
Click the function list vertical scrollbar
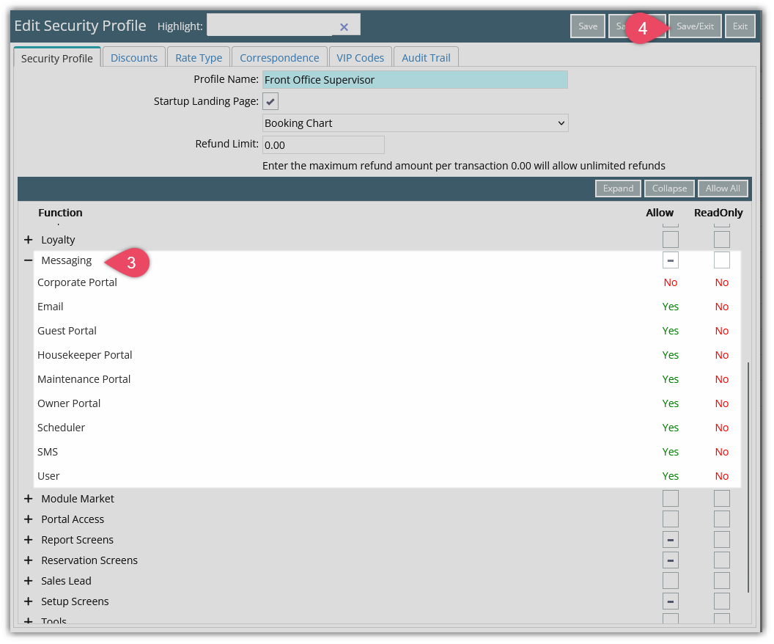click(x=748, y=477)
